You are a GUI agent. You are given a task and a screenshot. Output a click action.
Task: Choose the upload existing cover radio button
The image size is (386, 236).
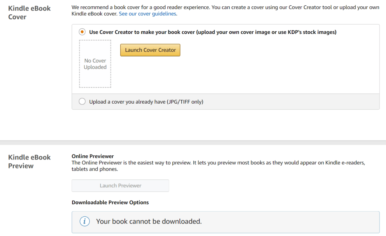coord(82,101)
